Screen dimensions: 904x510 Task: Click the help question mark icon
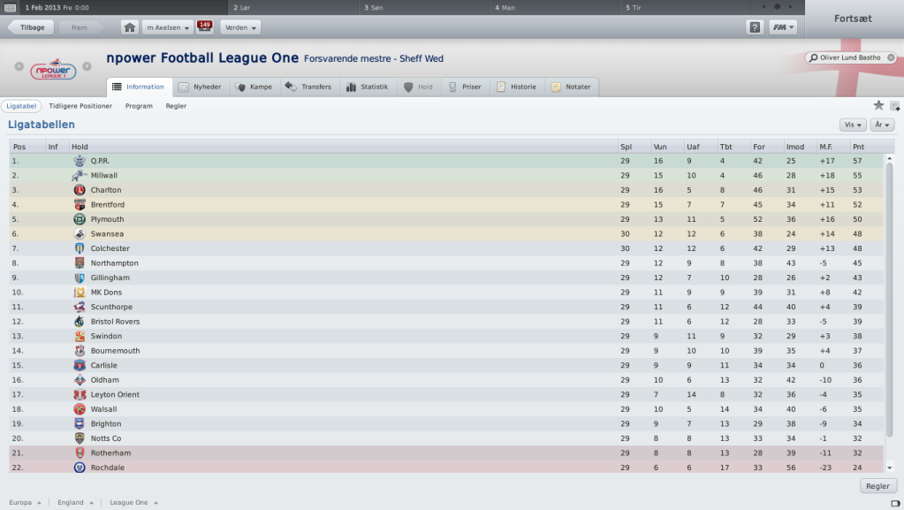[x=754, y=27]
